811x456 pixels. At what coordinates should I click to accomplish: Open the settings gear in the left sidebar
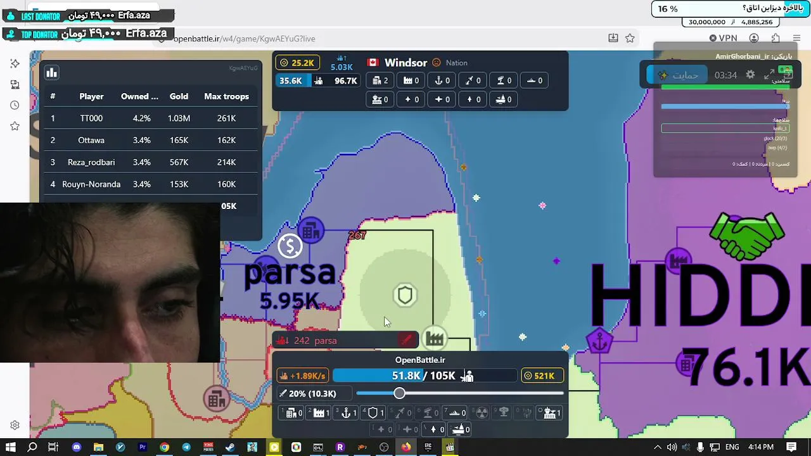pos(15,426)
